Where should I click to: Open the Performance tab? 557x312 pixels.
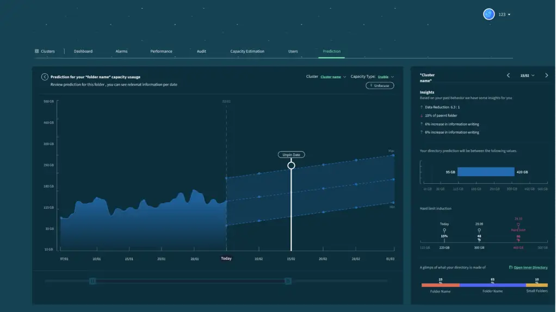click(x=161, y=51)
